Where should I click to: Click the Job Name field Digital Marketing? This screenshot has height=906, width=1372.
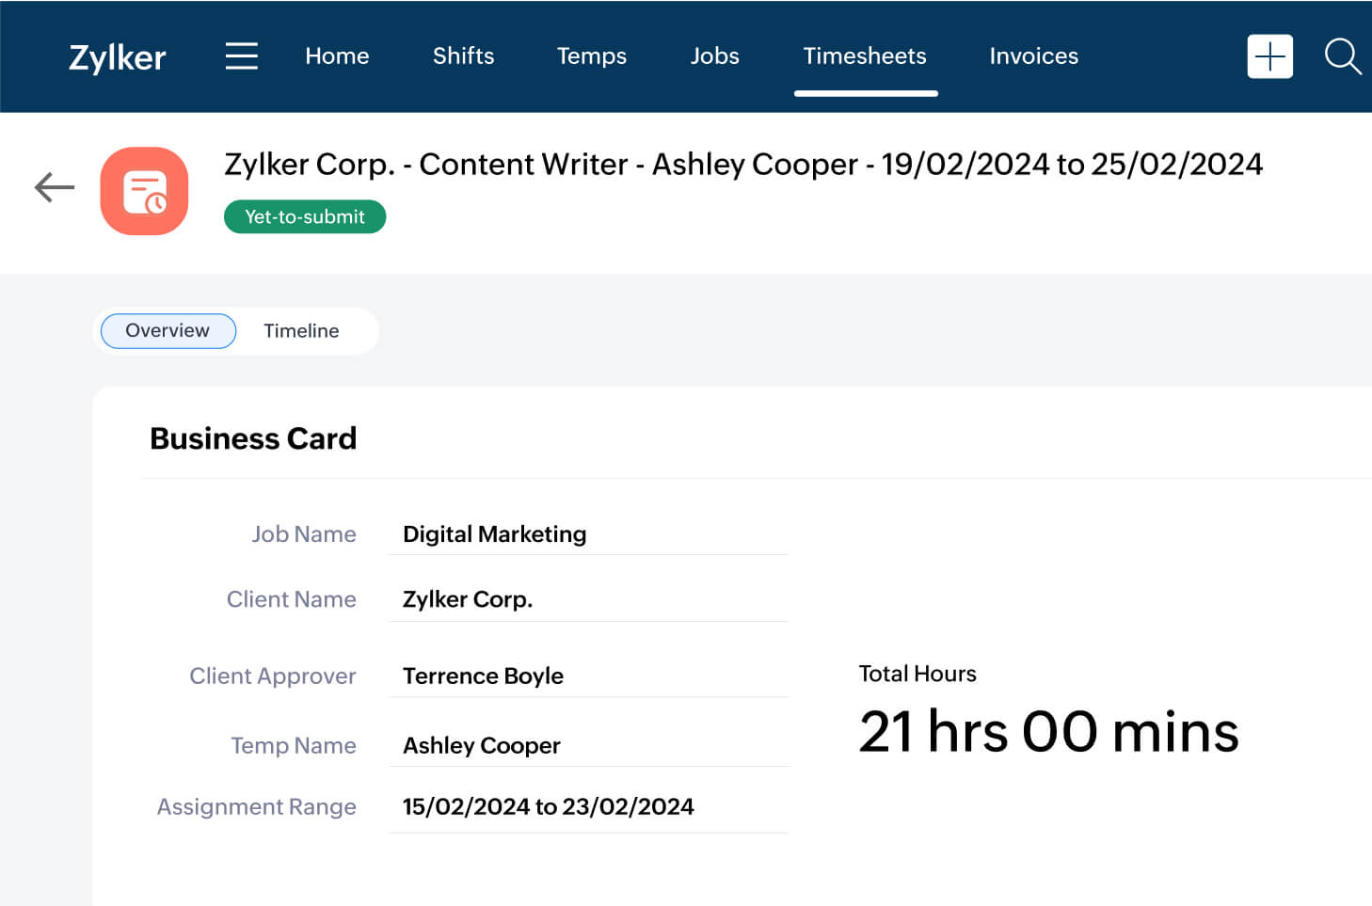tap(588, 534)
